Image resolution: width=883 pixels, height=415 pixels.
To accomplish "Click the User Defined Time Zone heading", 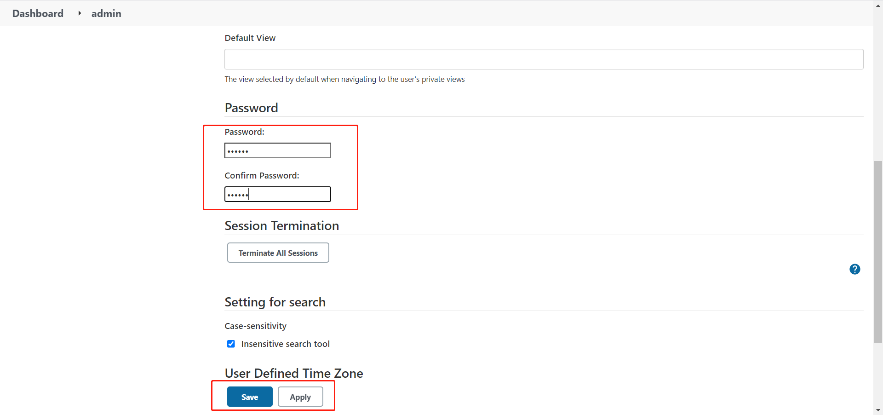I will [293, 373].
